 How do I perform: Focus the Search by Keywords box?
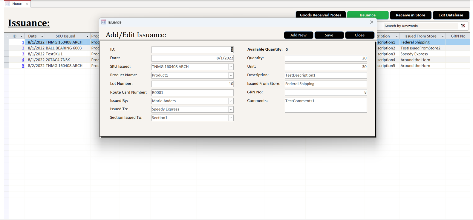pos(420,26)
